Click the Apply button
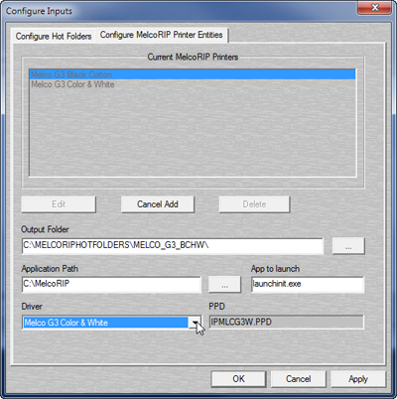The image size is (397, 399). point(358,379)
